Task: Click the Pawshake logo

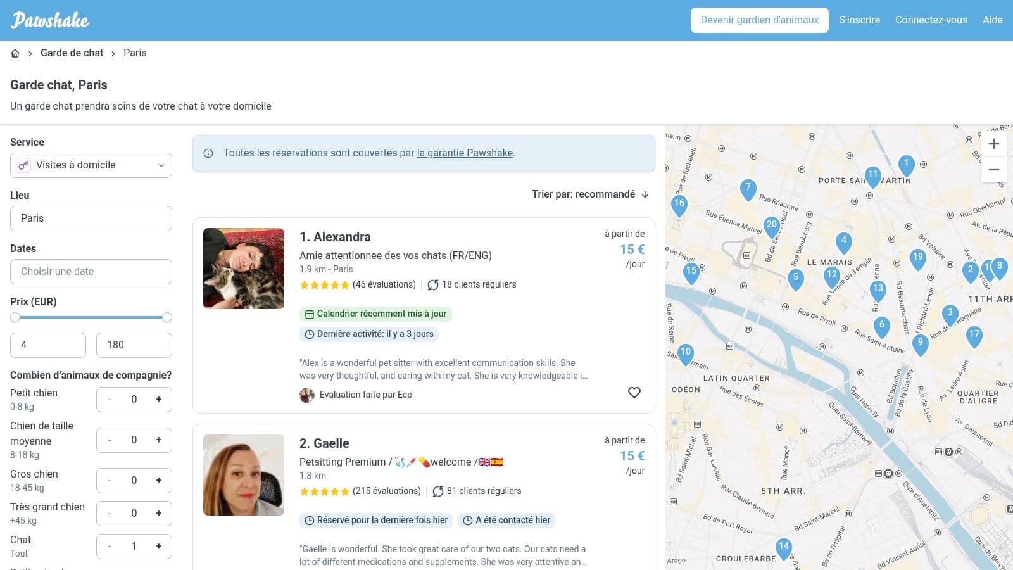Action: [50, 20]
